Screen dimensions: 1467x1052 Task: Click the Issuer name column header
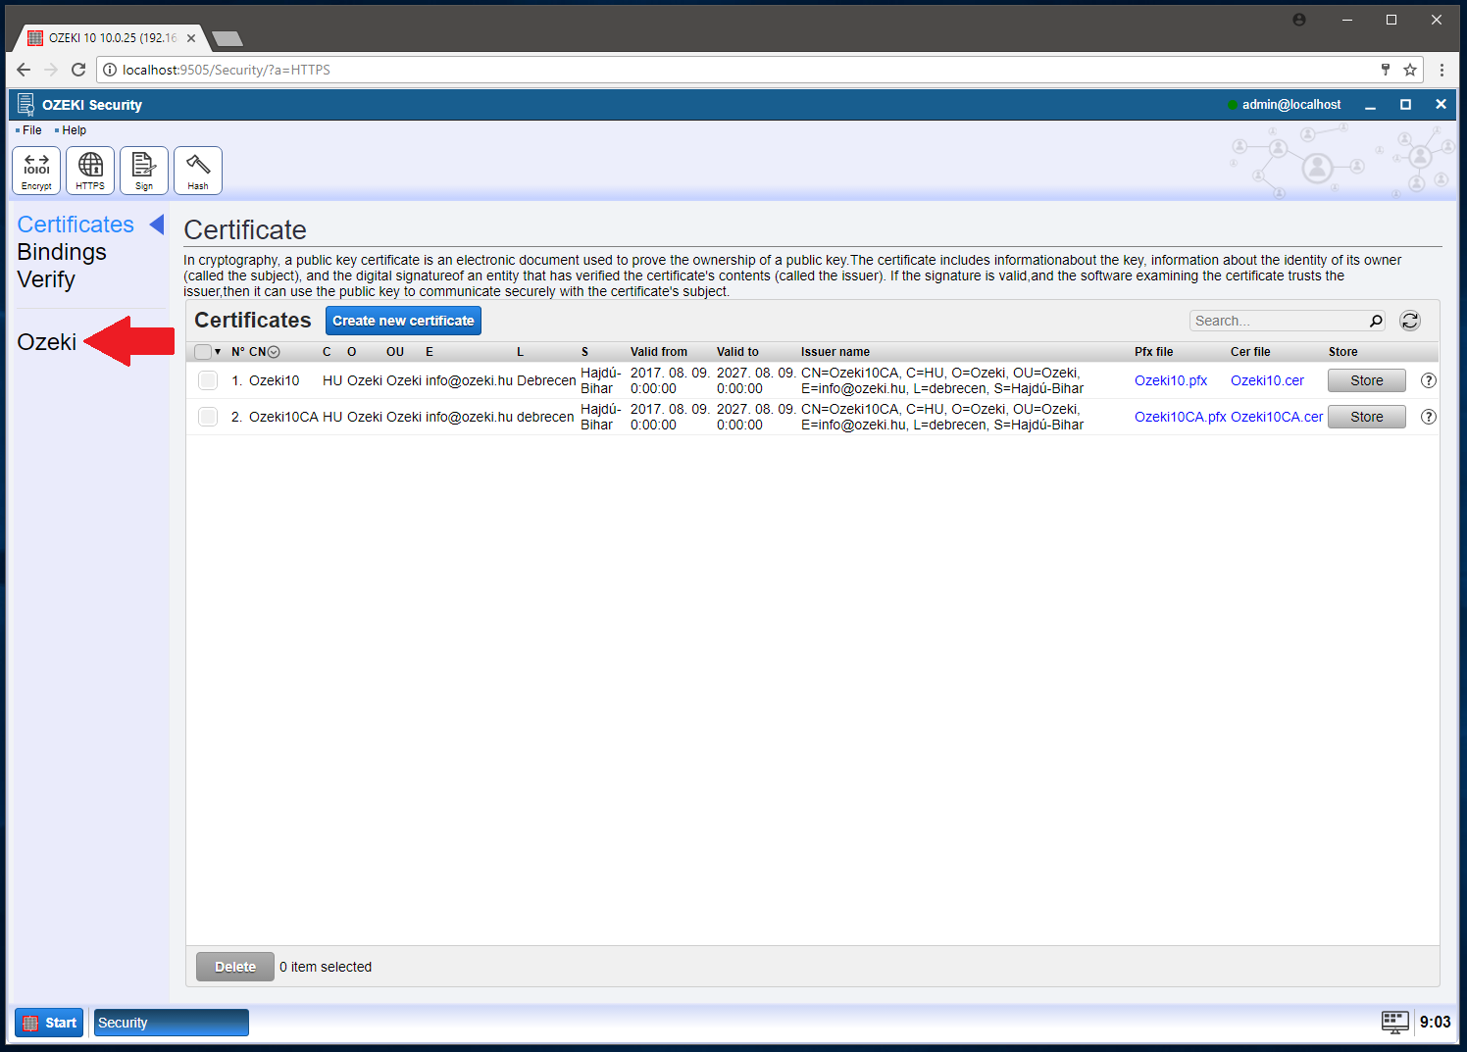pos(835,352)
